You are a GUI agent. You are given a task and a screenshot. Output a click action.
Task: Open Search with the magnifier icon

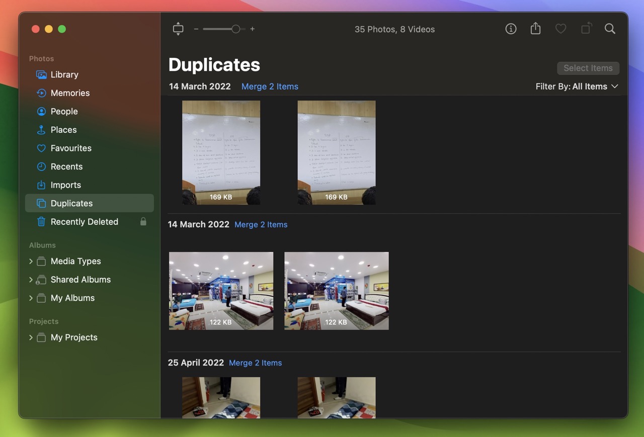pyautogui.click(x=610, y=29)
